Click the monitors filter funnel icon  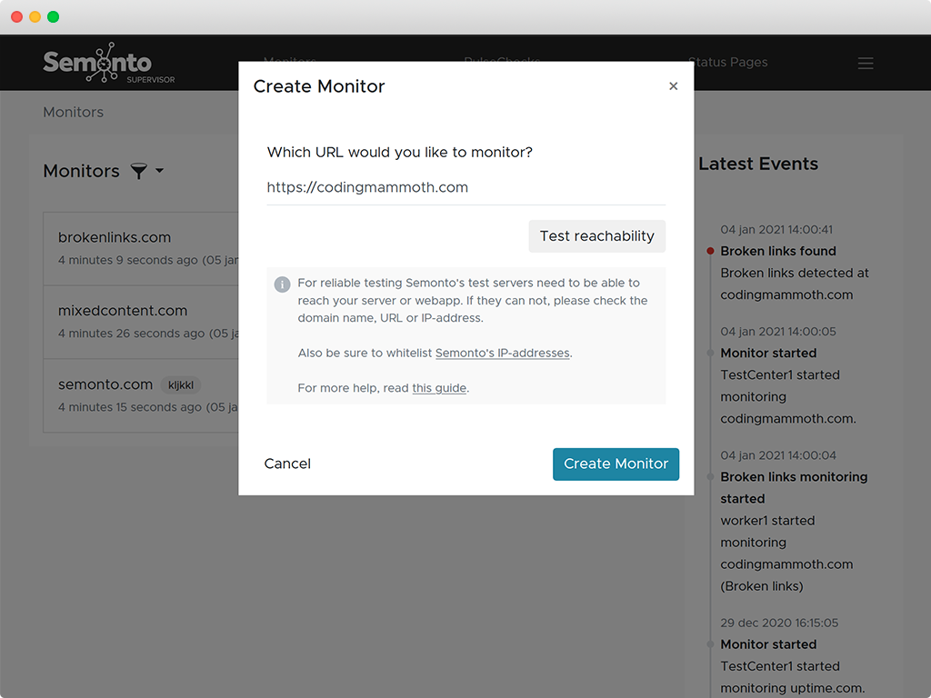click(x=138, y=171)
